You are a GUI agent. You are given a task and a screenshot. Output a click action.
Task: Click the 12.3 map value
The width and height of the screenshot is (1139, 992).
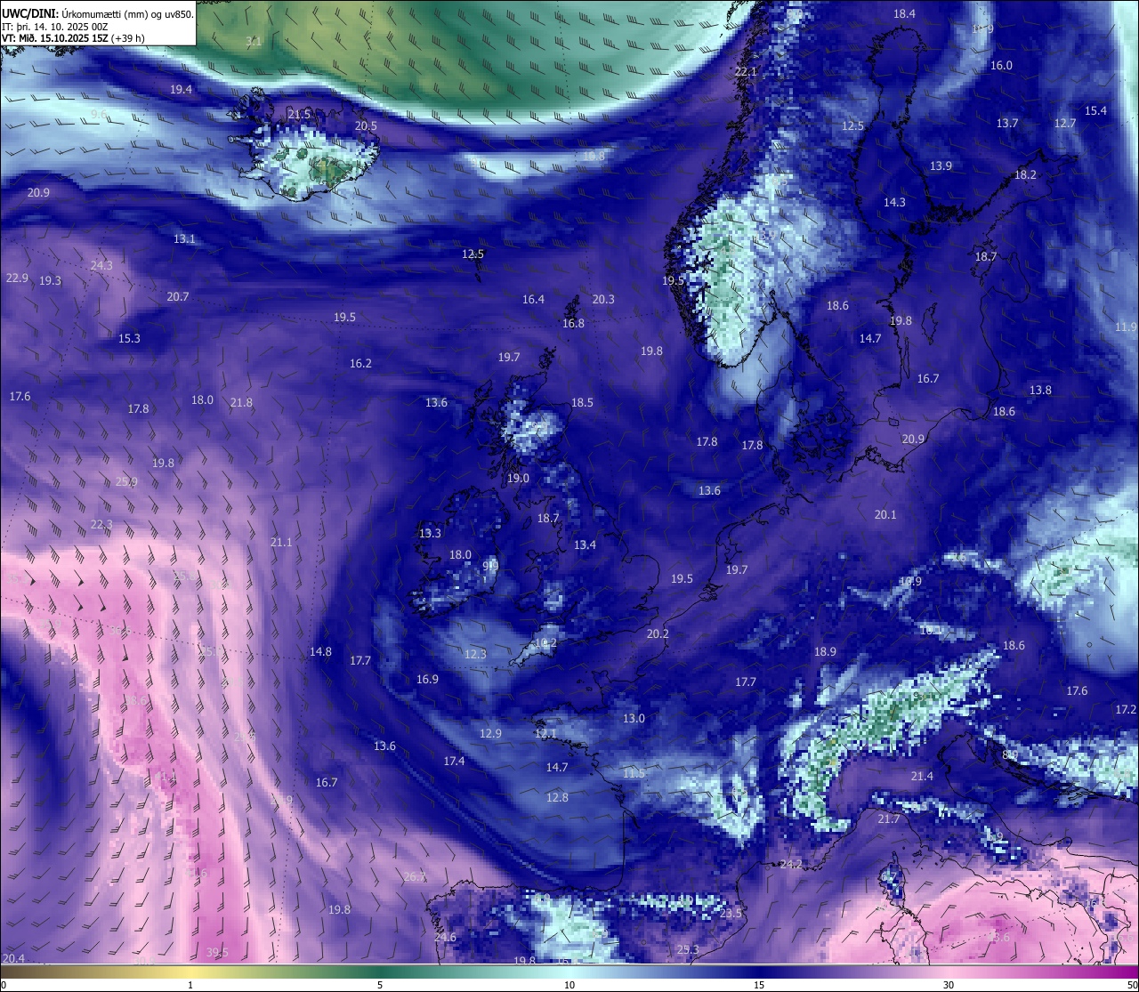(x=475, y=655)
